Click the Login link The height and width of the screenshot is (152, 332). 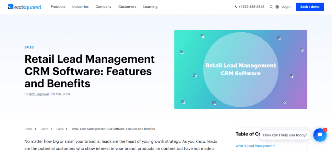pyautogui.click(x=286, y=7)
